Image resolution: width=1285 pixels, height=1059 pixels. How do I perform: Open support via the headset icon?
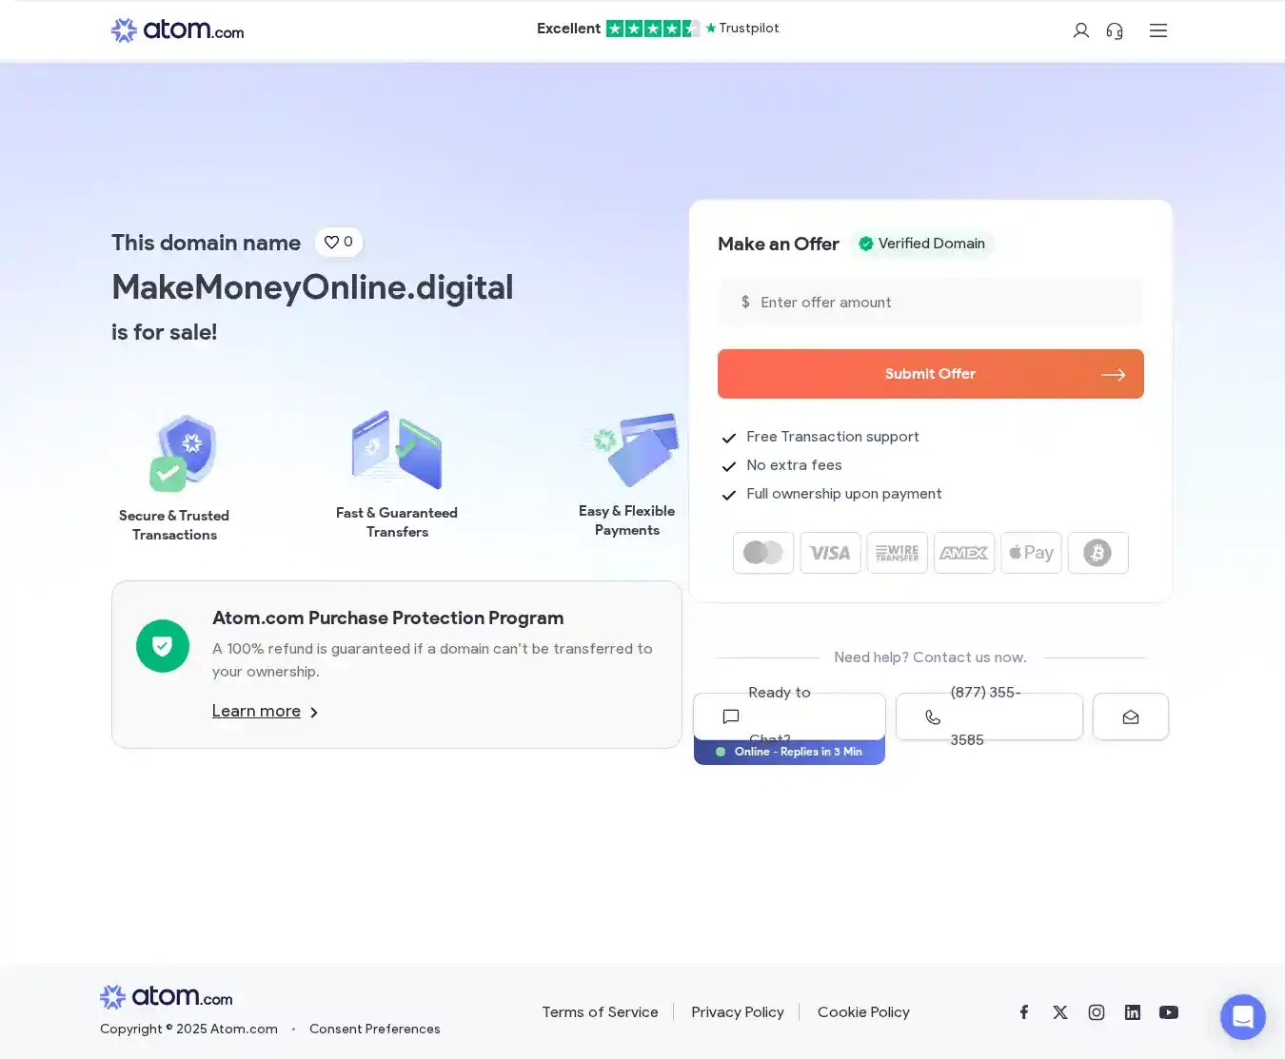[x=1115, y=30]
